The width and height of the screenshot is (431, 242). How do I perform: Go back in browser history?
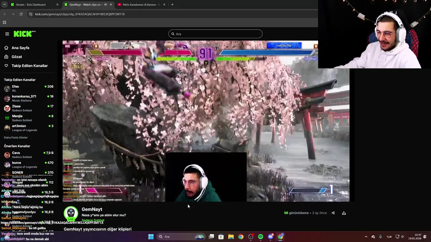[5, 14]
